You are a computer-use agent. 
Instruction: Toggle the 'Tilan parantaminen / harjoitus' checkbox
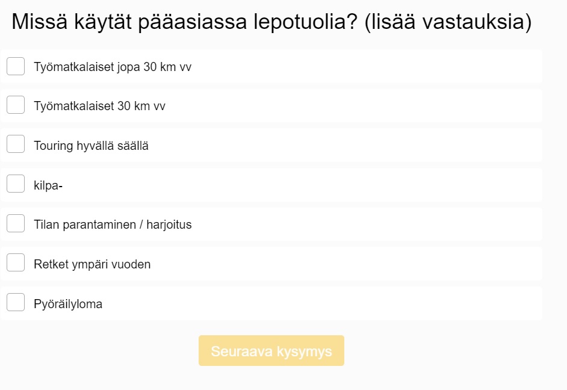pyautogui.click(x=16, y=224)
